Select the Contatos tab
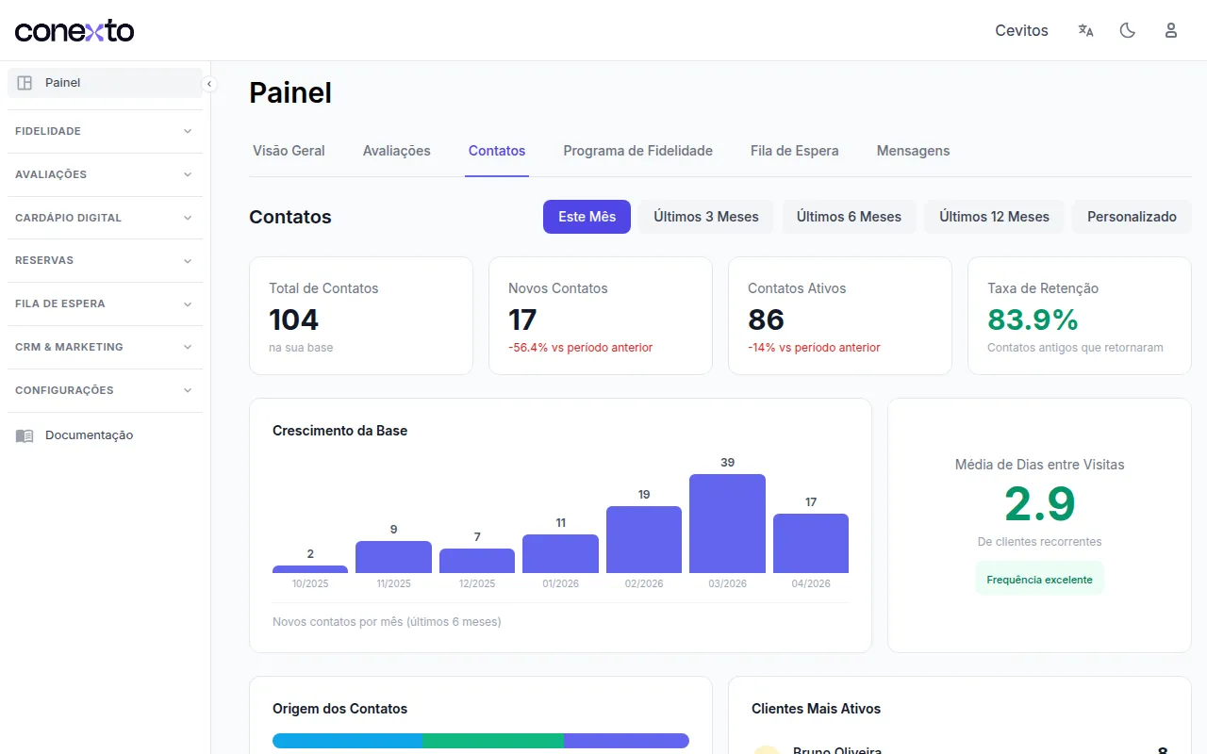1207x754 pixels. point(497,151)
